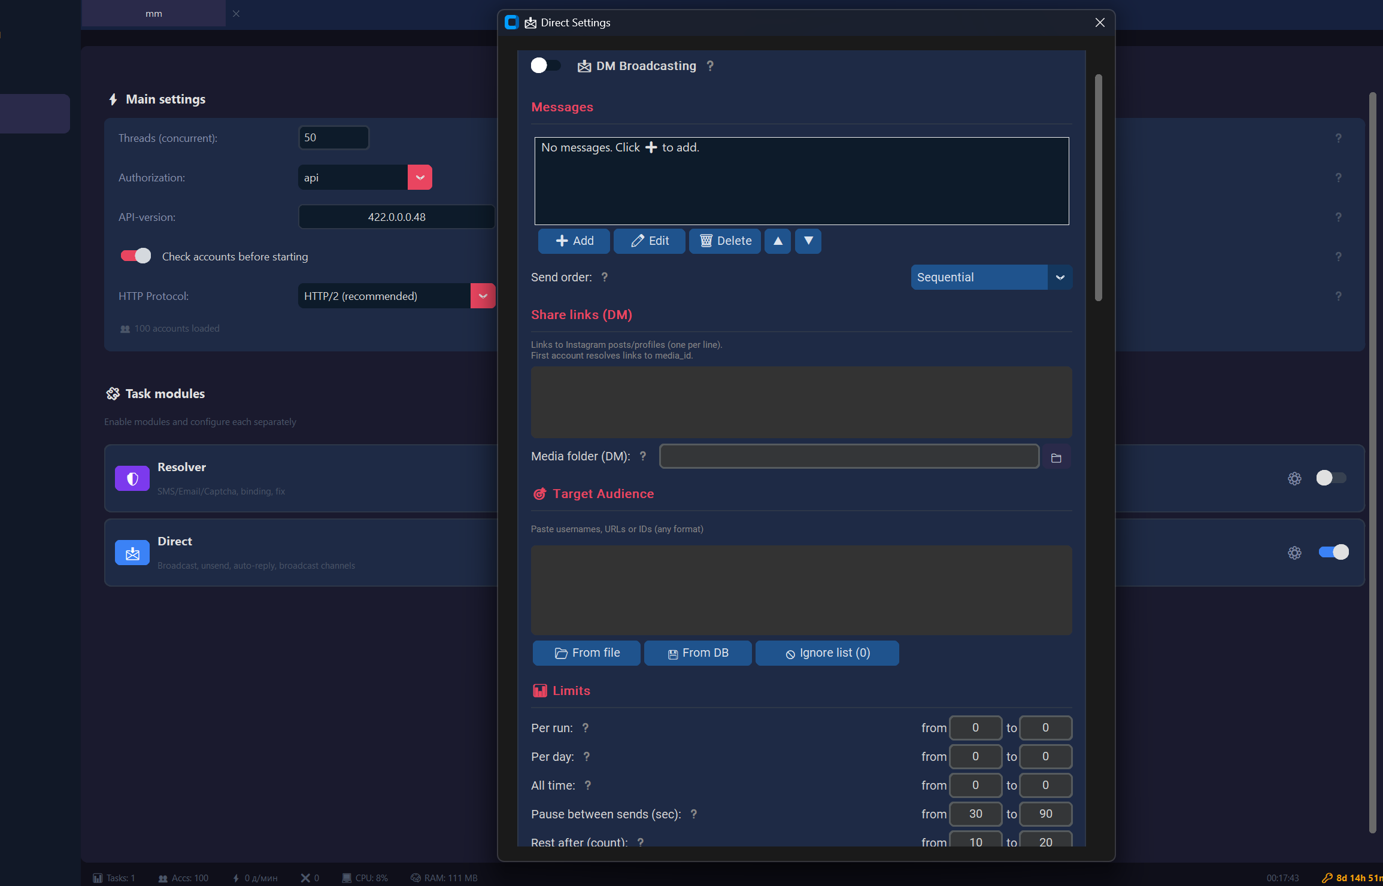Open the HTTP Protocol dropdown

click(483, 296)
